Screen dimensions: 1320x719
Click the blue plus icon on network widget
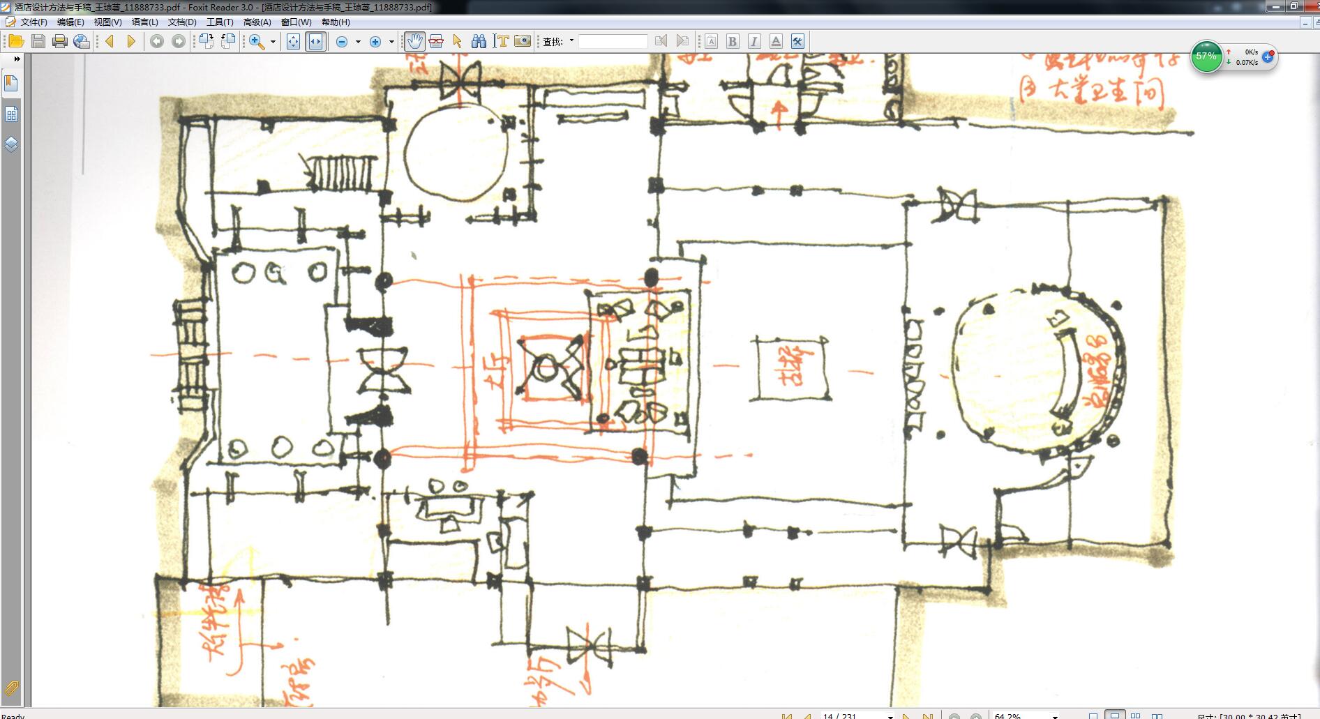click(1268, 56)
